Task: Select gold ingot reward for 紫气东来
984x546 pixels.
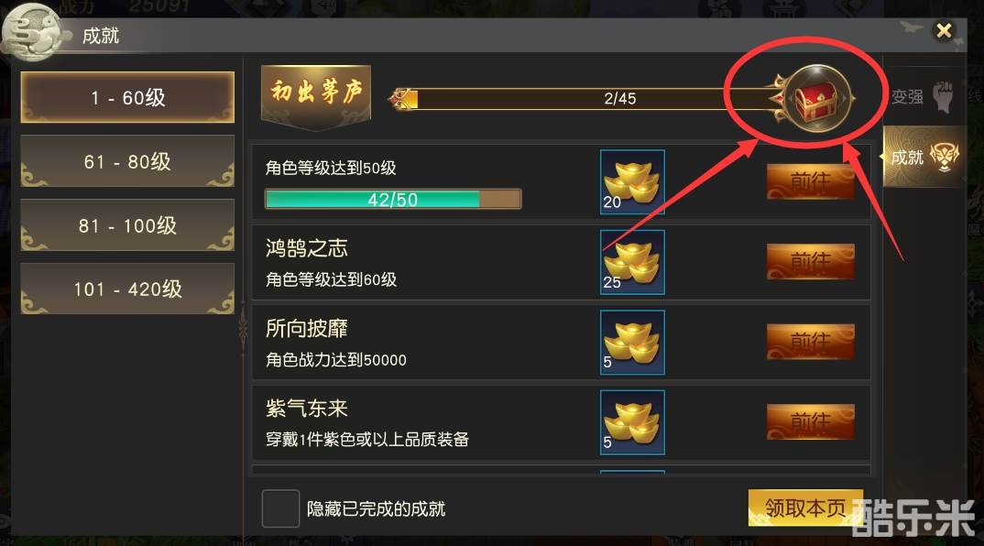Action: 632,422
